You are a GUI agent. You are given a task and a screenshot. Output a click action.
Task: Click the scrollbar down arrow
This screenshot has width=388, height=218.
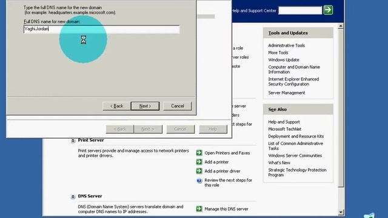341,212
